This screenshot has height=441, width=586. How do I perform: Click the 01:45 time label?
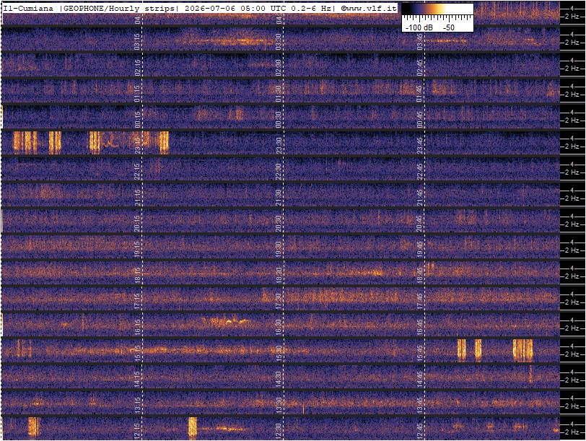click(x=420, y=93)
